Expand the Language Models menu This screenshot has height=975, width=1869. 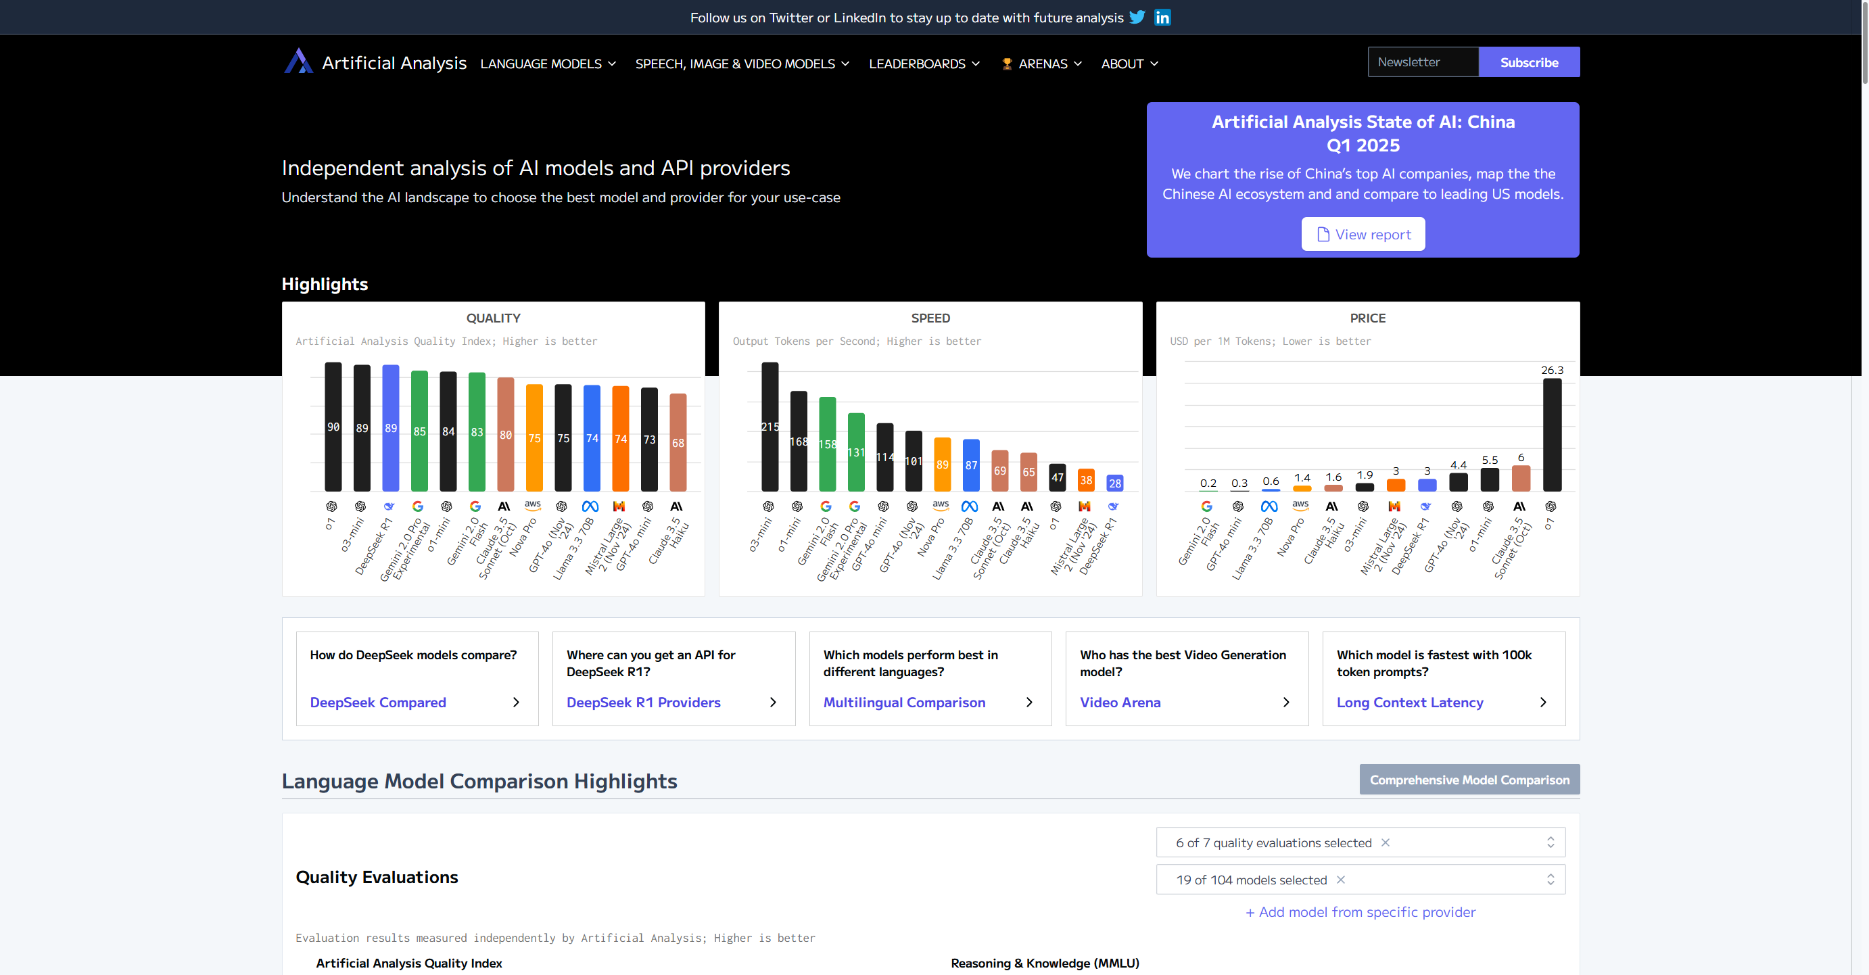click(x=548, y=64)
